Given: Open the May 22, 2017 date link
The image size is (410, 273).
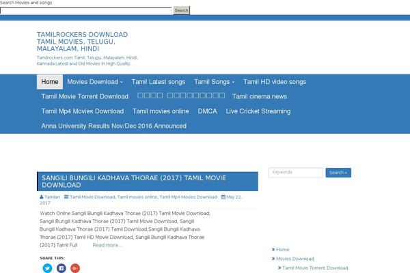Looking at the screenshot, I should tap(141, 200).
